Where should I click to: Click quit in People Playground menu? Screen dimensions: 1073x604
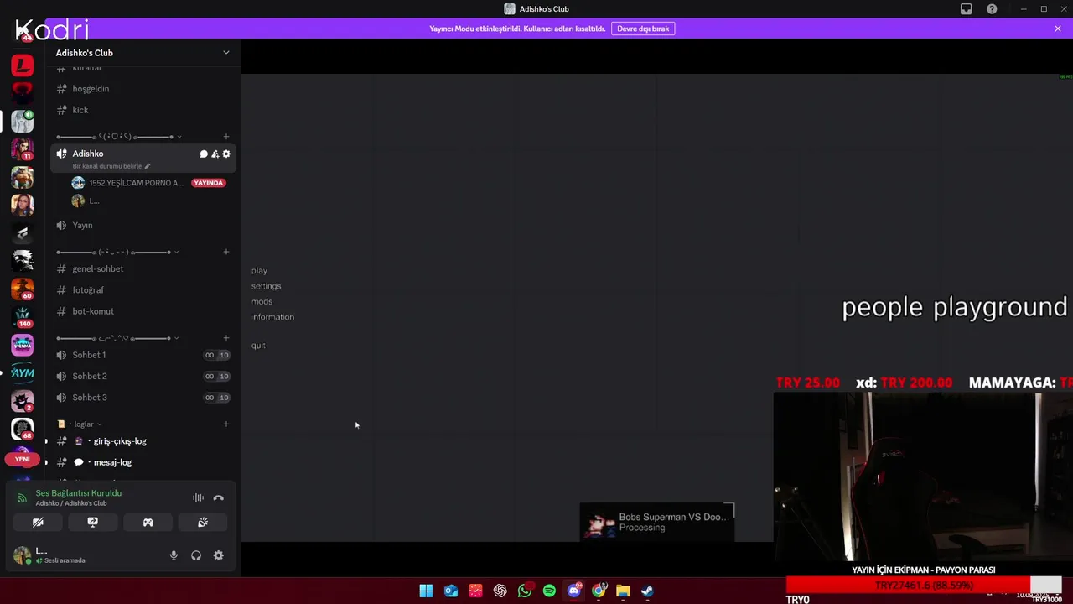click(x=258, y=346)
